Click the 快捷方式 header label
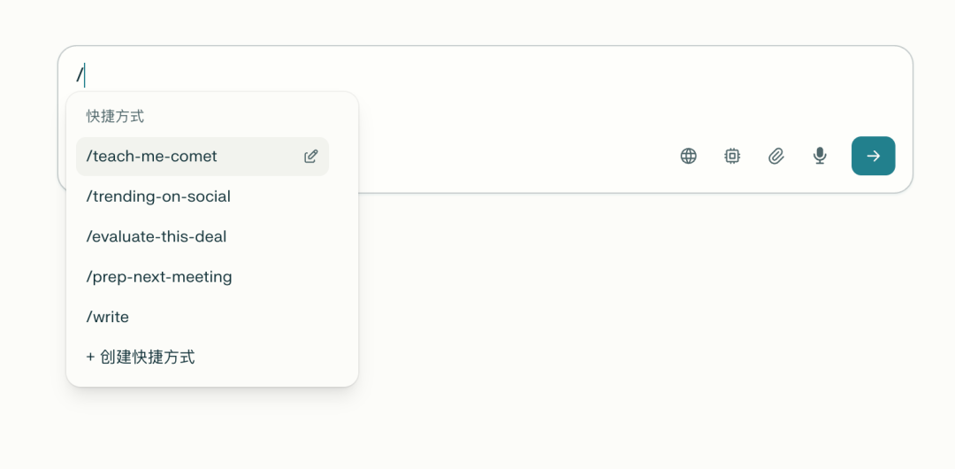This screenshot has height=469, width=955. pos(115,116)
